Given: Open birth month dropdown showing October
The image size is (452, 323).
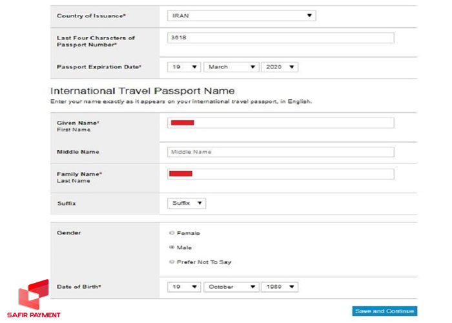Looking at the screenshot, I should (x=231, y=287).
